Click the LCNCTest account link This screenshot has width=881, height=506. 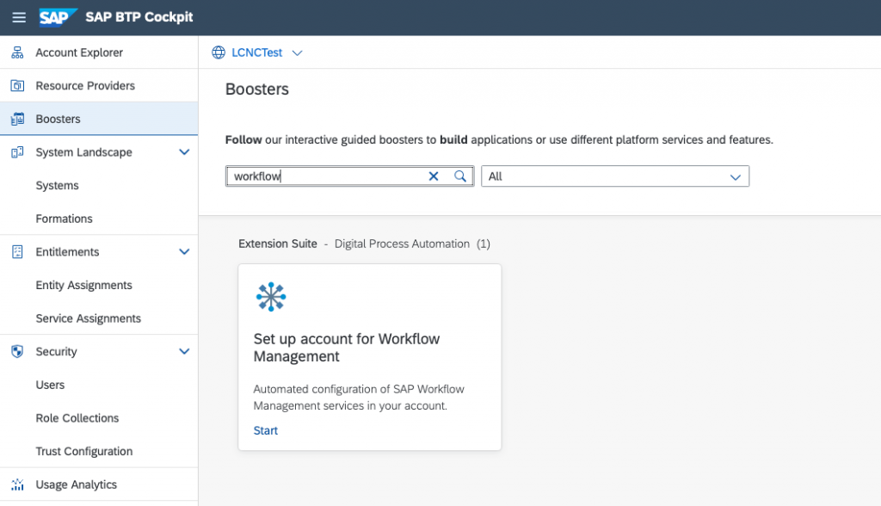point(256,52)
